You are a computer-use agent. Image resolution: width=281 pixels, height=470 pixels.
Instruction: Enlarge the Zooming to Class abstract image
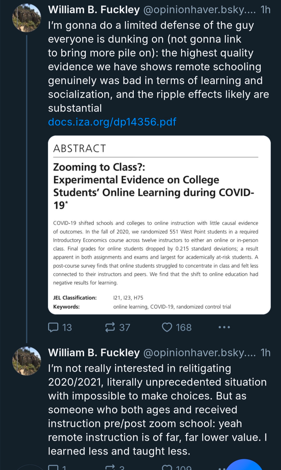[159, 225]
